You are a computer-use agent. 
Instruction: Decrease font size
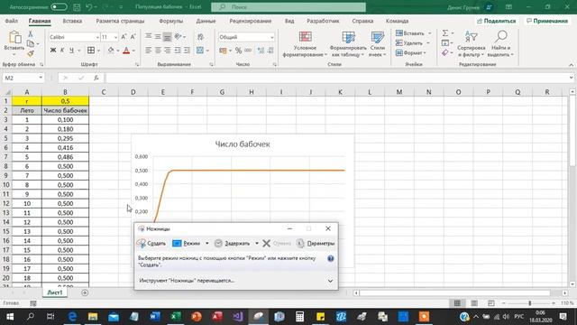pos(133,37)
